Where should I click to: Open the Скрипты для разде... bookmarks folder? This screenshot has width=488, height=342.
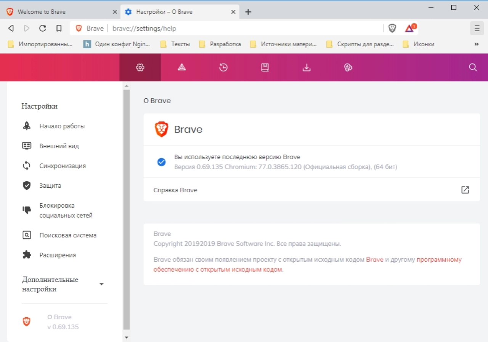[360, 44]
